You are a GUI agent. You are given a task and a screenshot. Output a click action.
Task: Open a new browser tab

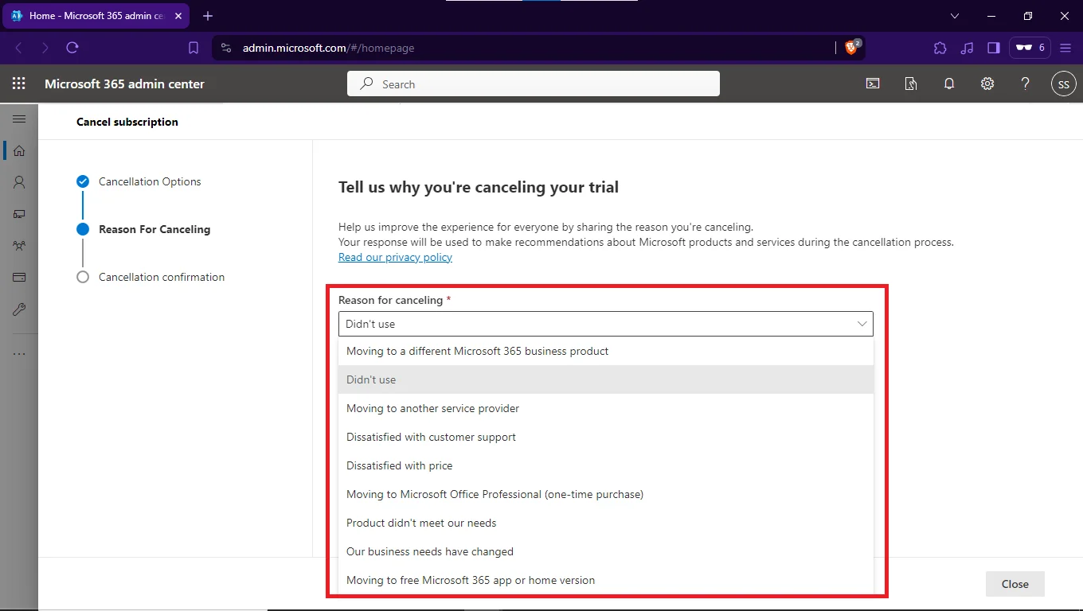point(208,16)
